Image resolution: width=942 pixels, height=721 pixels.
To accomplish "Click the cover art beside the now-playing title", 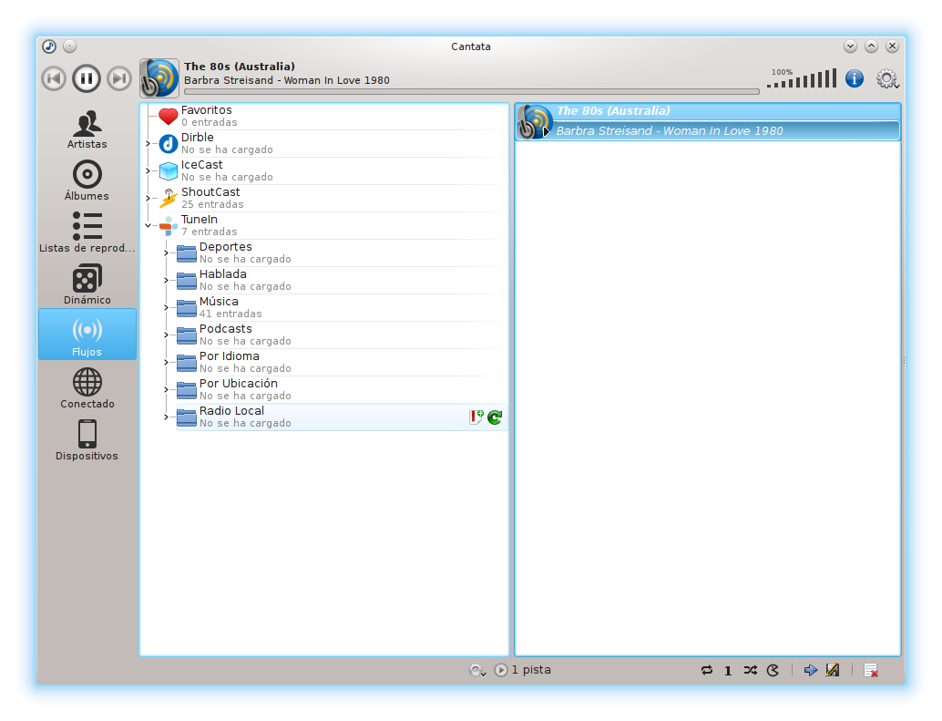I will 159,78.
